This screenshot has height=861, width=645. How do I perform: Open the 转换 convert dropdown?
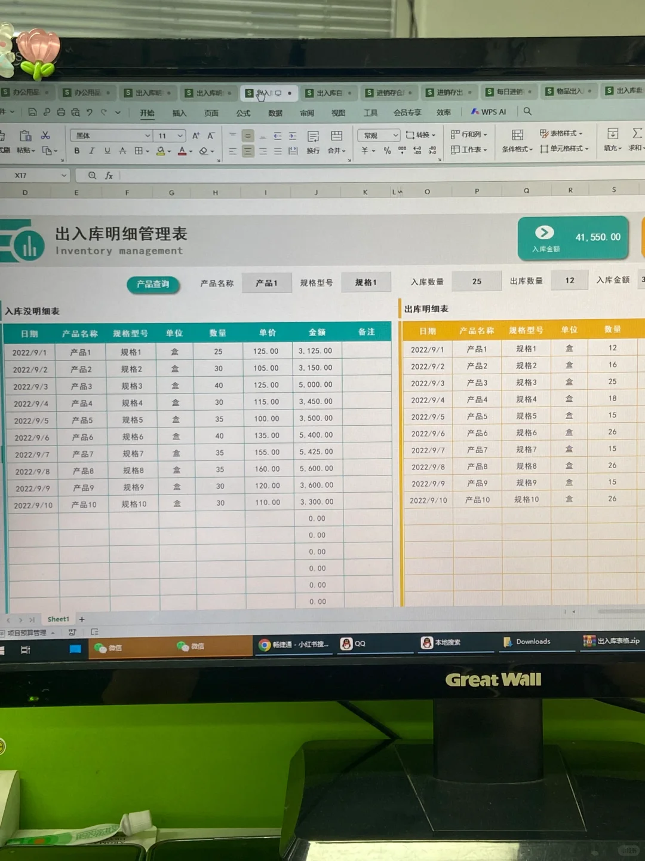click(420, 135)
